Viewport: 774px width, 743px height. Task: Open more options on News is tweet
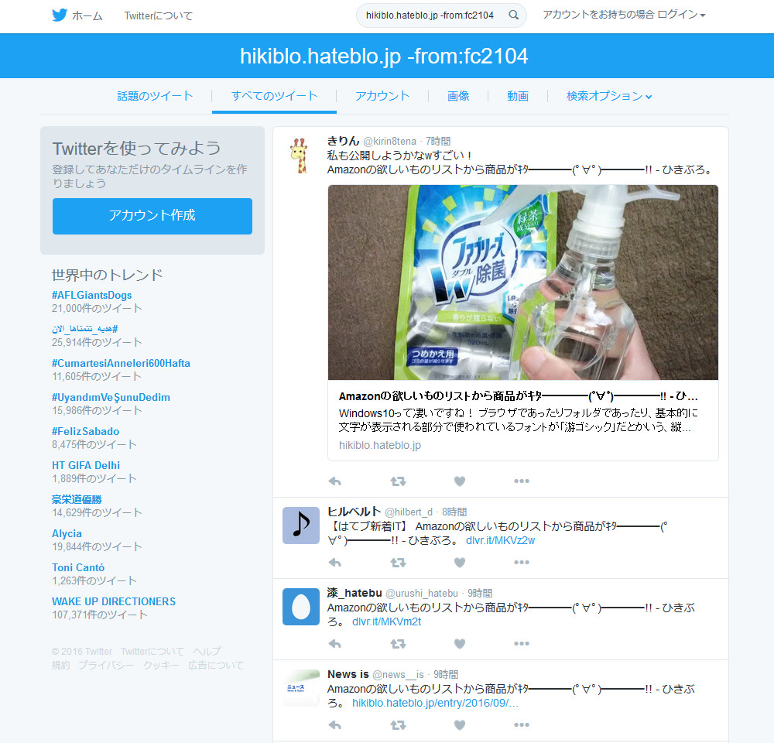coord(521,724)
